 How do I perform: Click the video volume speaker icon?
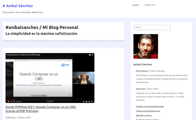14,102
